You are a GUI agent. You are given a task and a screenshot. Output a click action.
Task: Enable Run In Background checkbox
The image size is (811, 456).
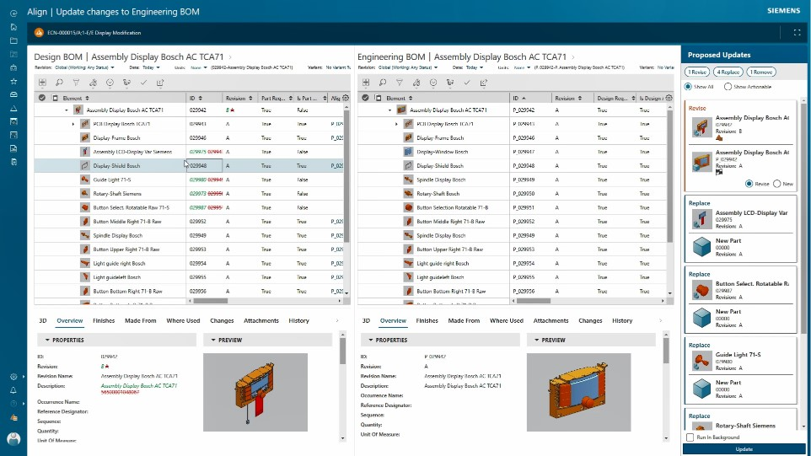click(690, 437)
